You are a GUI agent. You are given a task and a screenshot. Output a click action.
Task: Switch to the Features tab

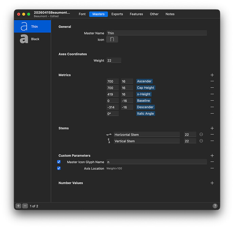click(x=136, y=14)
